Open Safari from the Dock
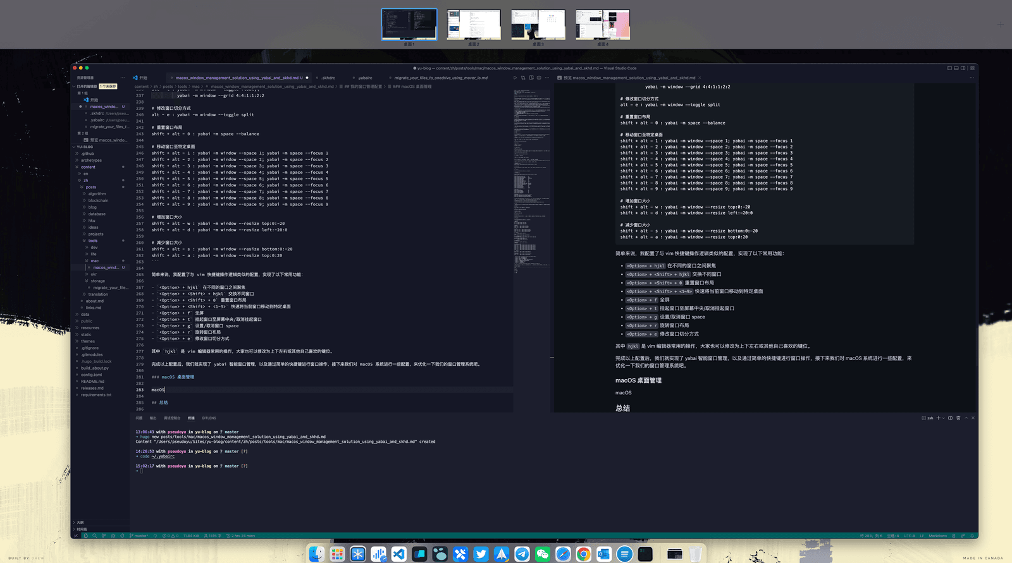Screen dimensions: 1012x563 tap(563, 554)
